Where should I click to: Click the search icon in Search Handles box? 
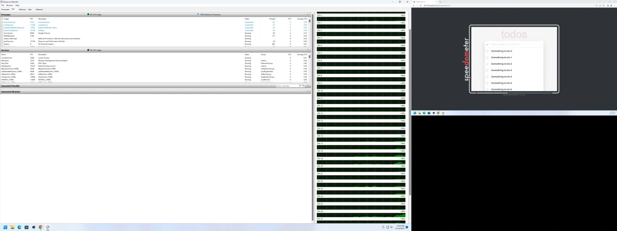300,86
